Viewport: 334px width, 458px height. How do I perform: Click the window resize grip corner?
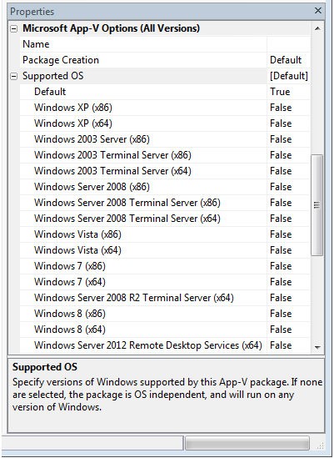pos(320,445)
